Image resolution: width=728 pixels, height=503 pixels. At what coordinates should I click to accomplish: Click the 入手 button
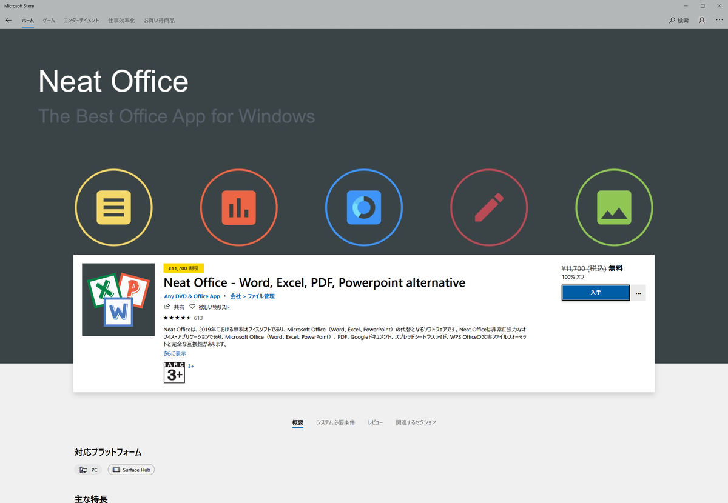click(596, 293)
